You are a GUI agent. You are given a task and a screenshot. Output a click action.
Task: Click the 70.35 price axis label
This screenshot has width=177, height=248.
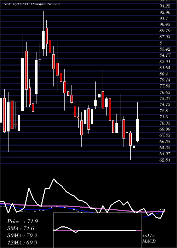click(165, 123)
